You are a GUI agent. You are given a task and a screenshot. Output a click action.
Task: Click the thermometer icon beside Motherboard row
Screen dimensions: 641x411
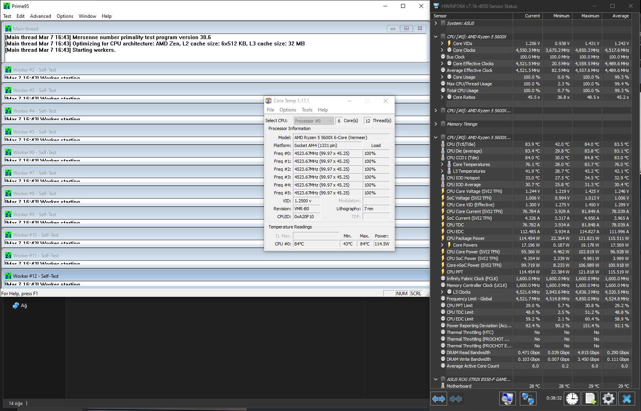coord(443,386)
